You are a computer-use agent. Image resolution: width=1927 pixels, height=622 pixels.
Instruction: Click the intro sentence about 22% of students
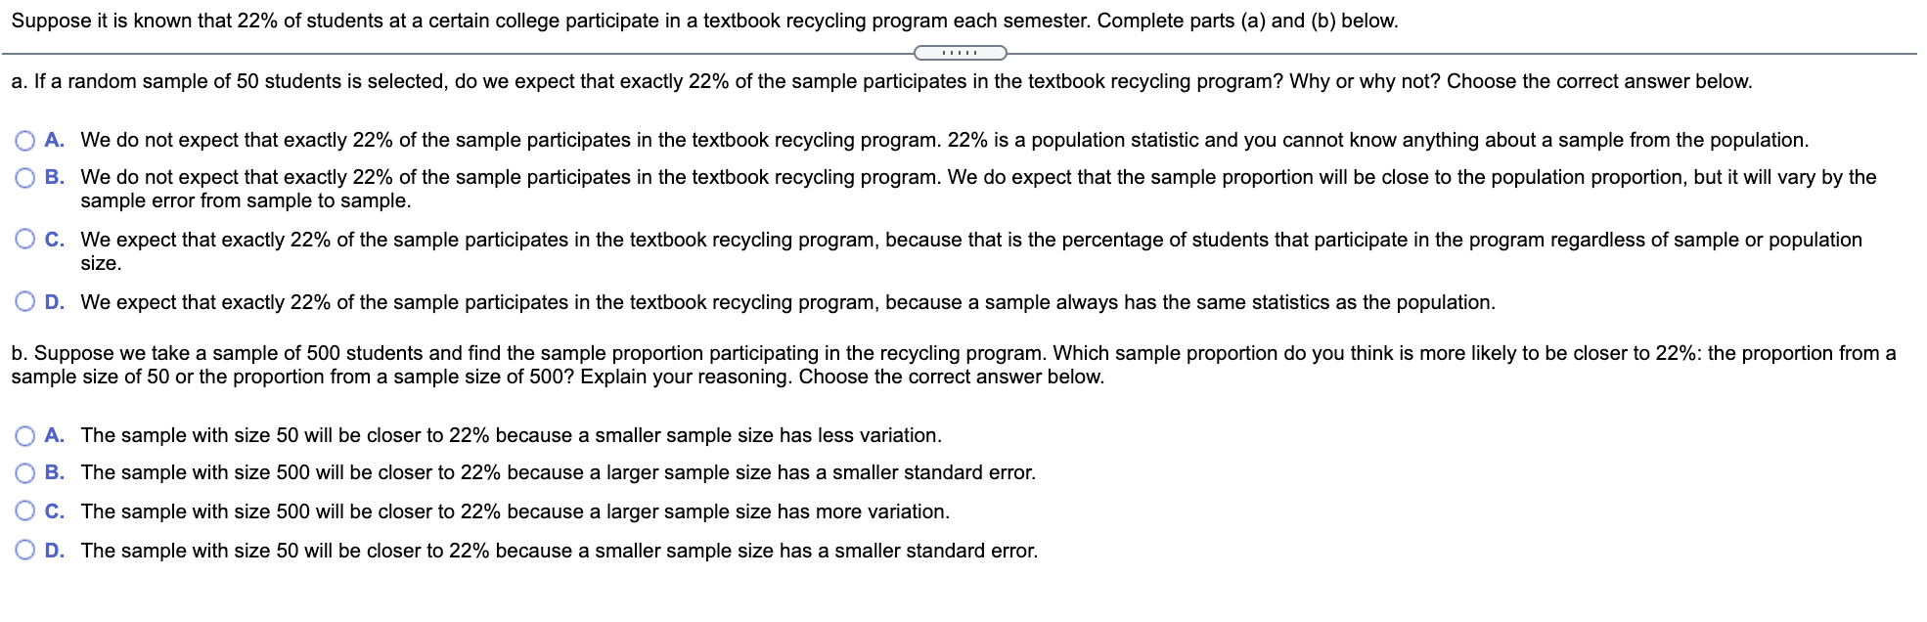click(704, 22)
